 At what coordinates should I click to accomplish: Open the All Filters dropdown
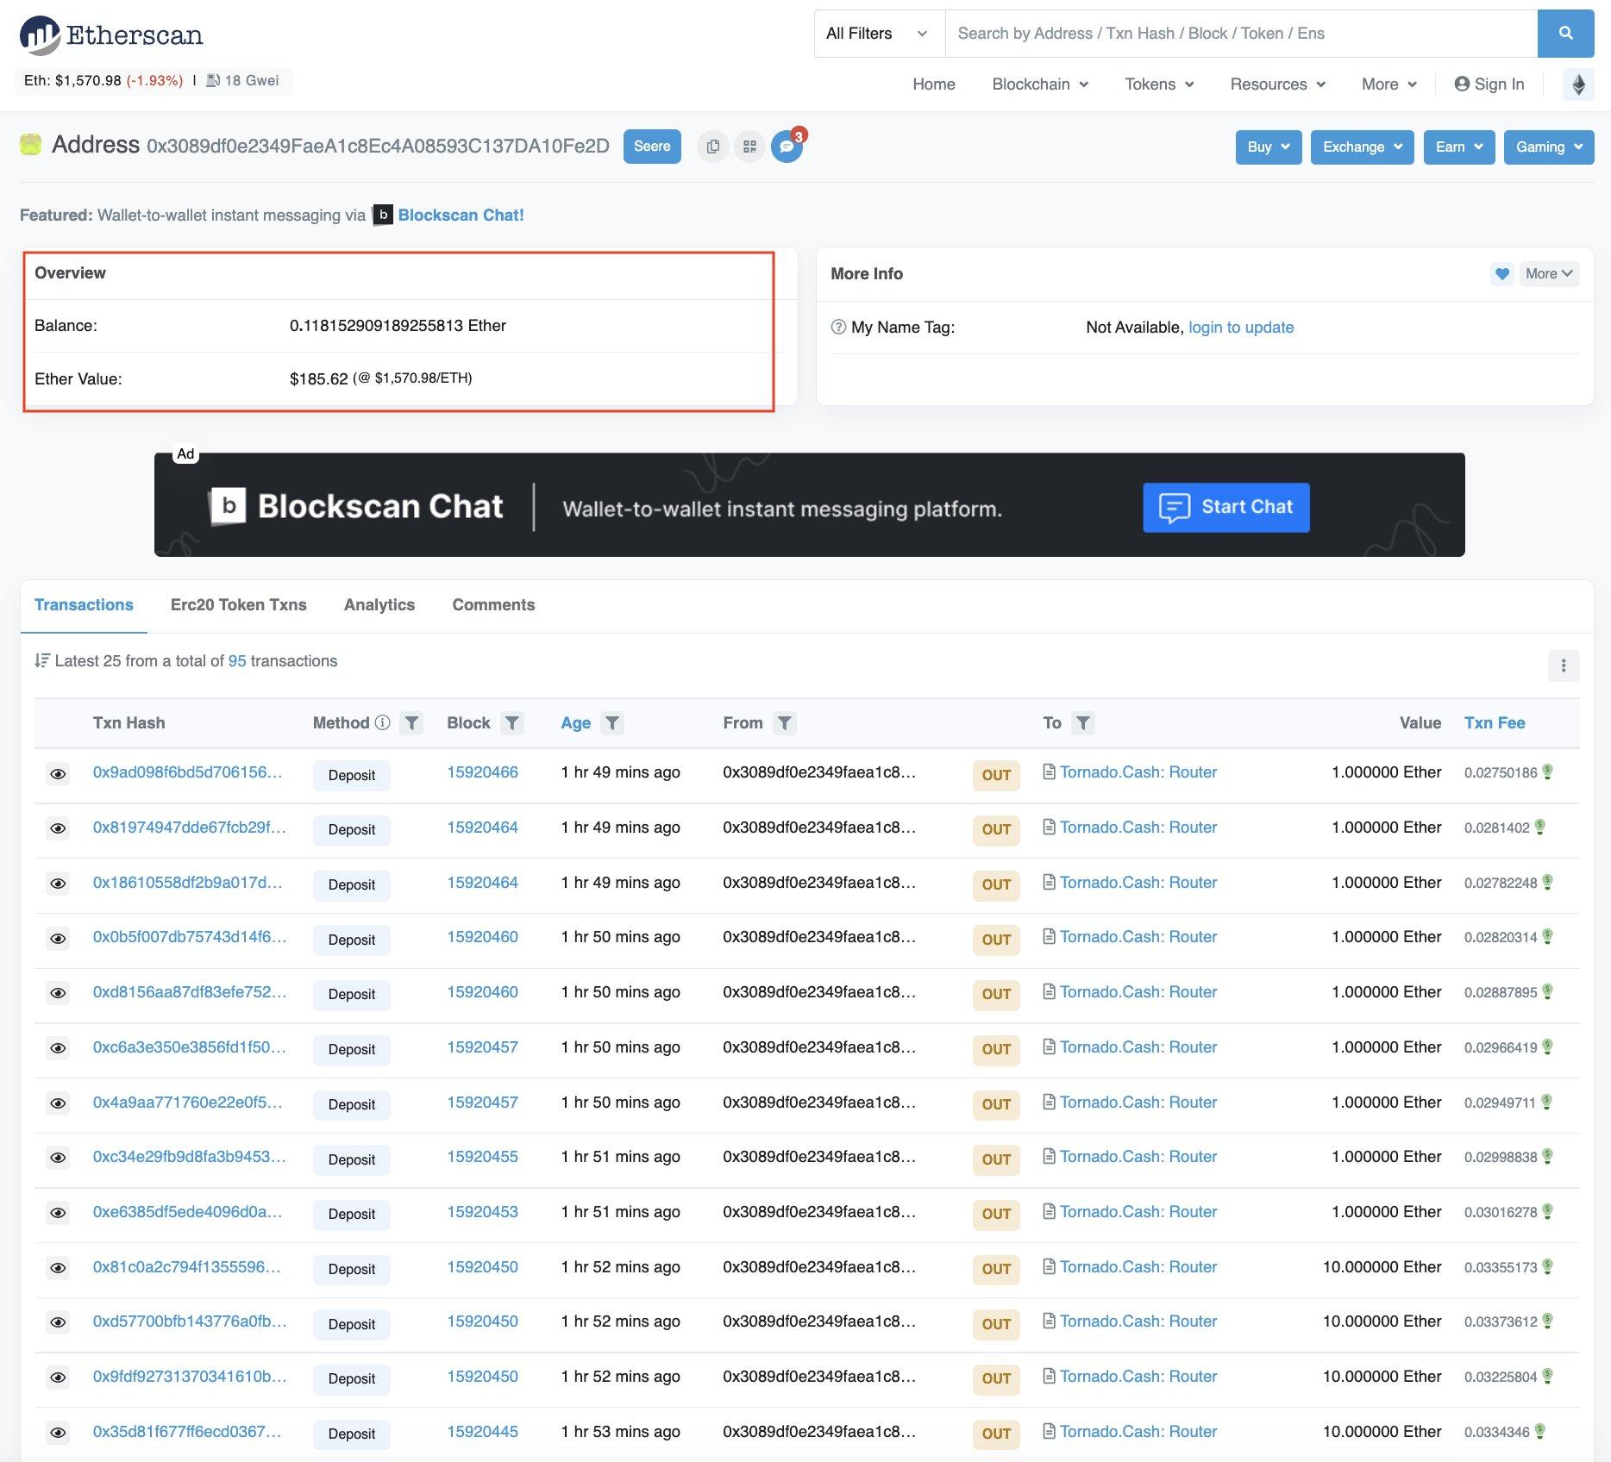877,34
